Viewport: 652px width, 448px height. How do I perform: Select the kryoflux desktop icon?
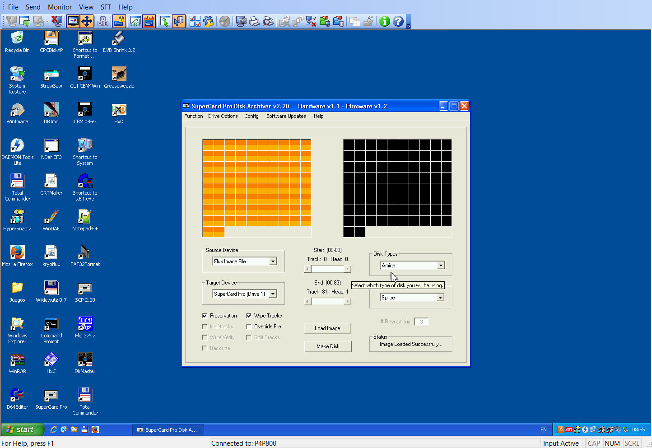pyautogui.click(x=51, y=256)
